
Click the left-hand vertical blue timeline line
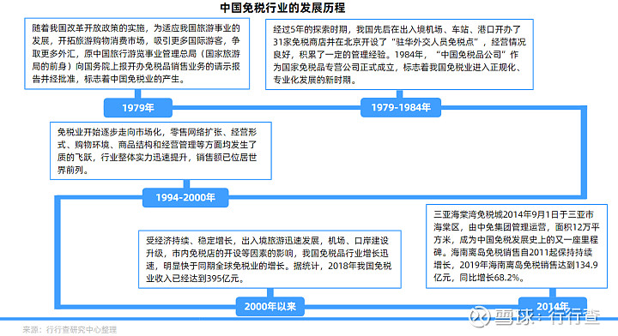click(x=58, y=252)
